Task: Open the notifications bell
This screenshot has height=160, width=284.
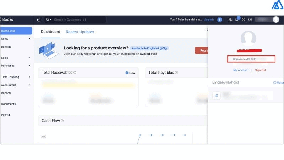Action: tap(237, 20)
